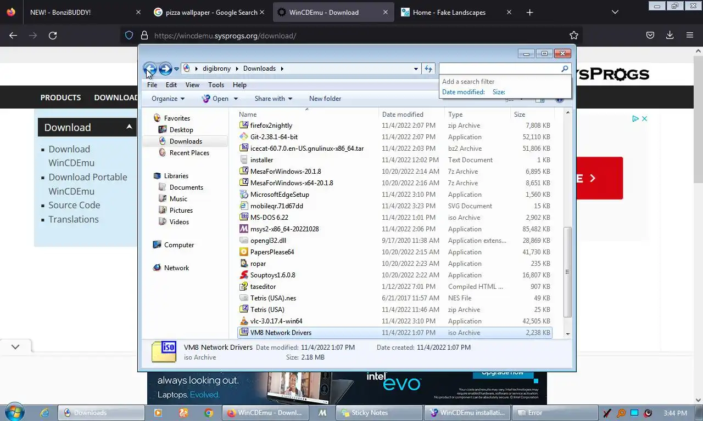Select the PapersPlease64 application icon
703x421 pixels.
pyautogui.click(x=244, y=252)
